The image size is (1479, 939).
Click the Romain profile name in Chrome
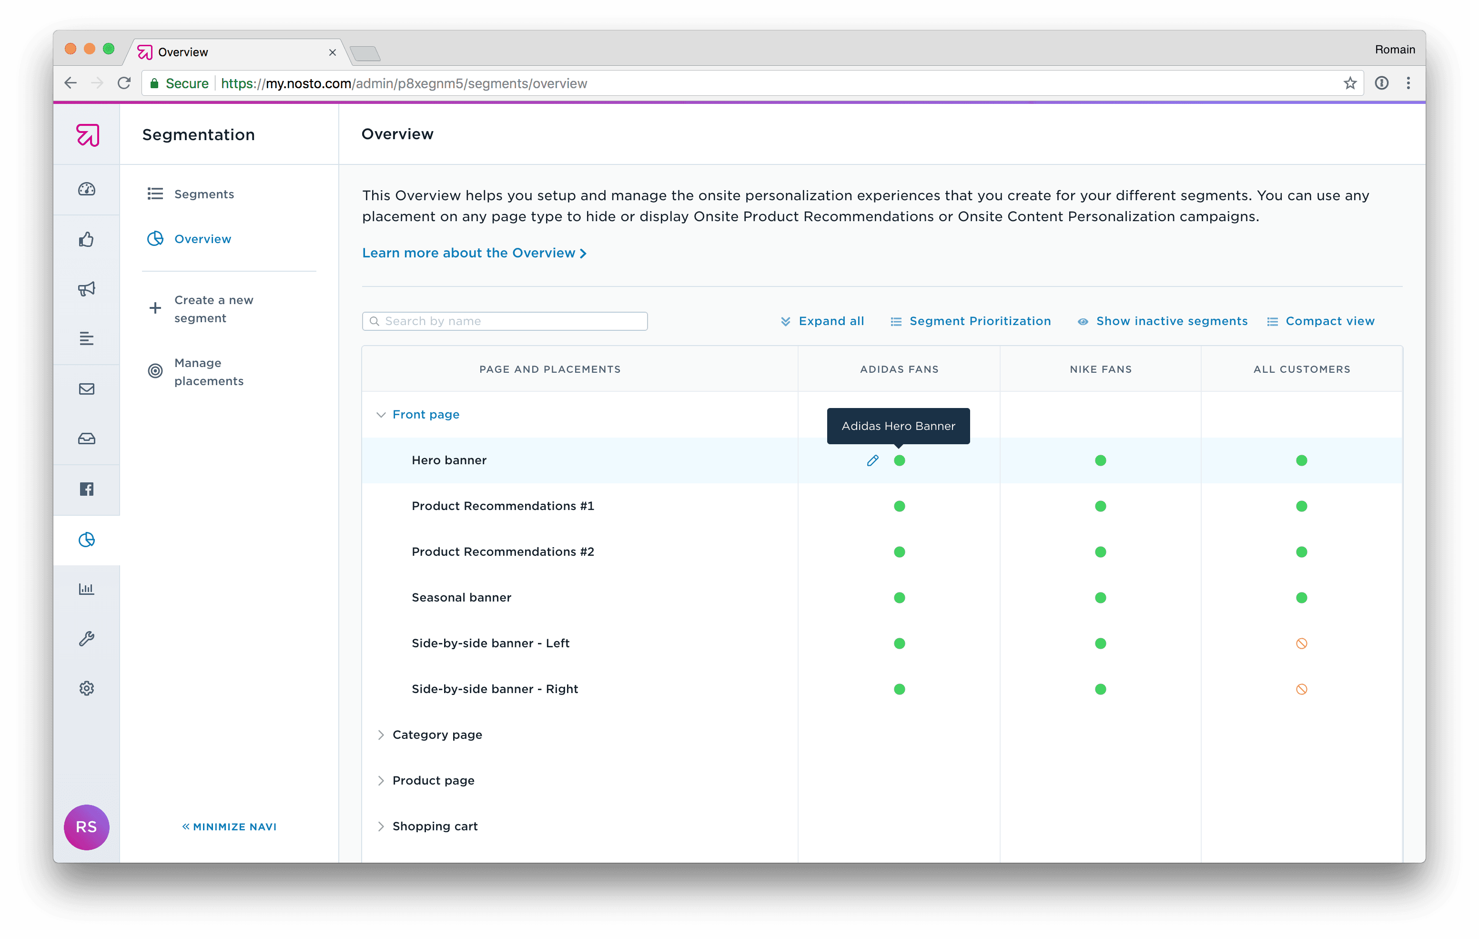point(1394,50)
